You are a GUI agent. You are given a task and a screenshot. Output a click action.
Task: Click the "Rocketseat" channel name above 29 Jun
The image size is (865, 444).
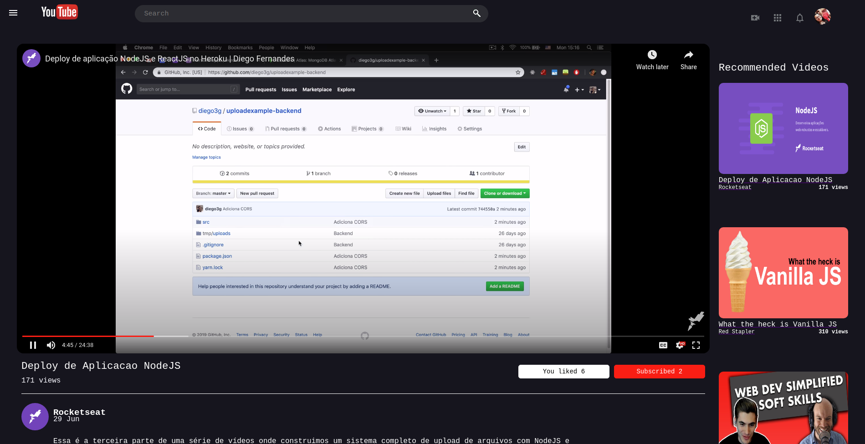(x=79, y=412)
